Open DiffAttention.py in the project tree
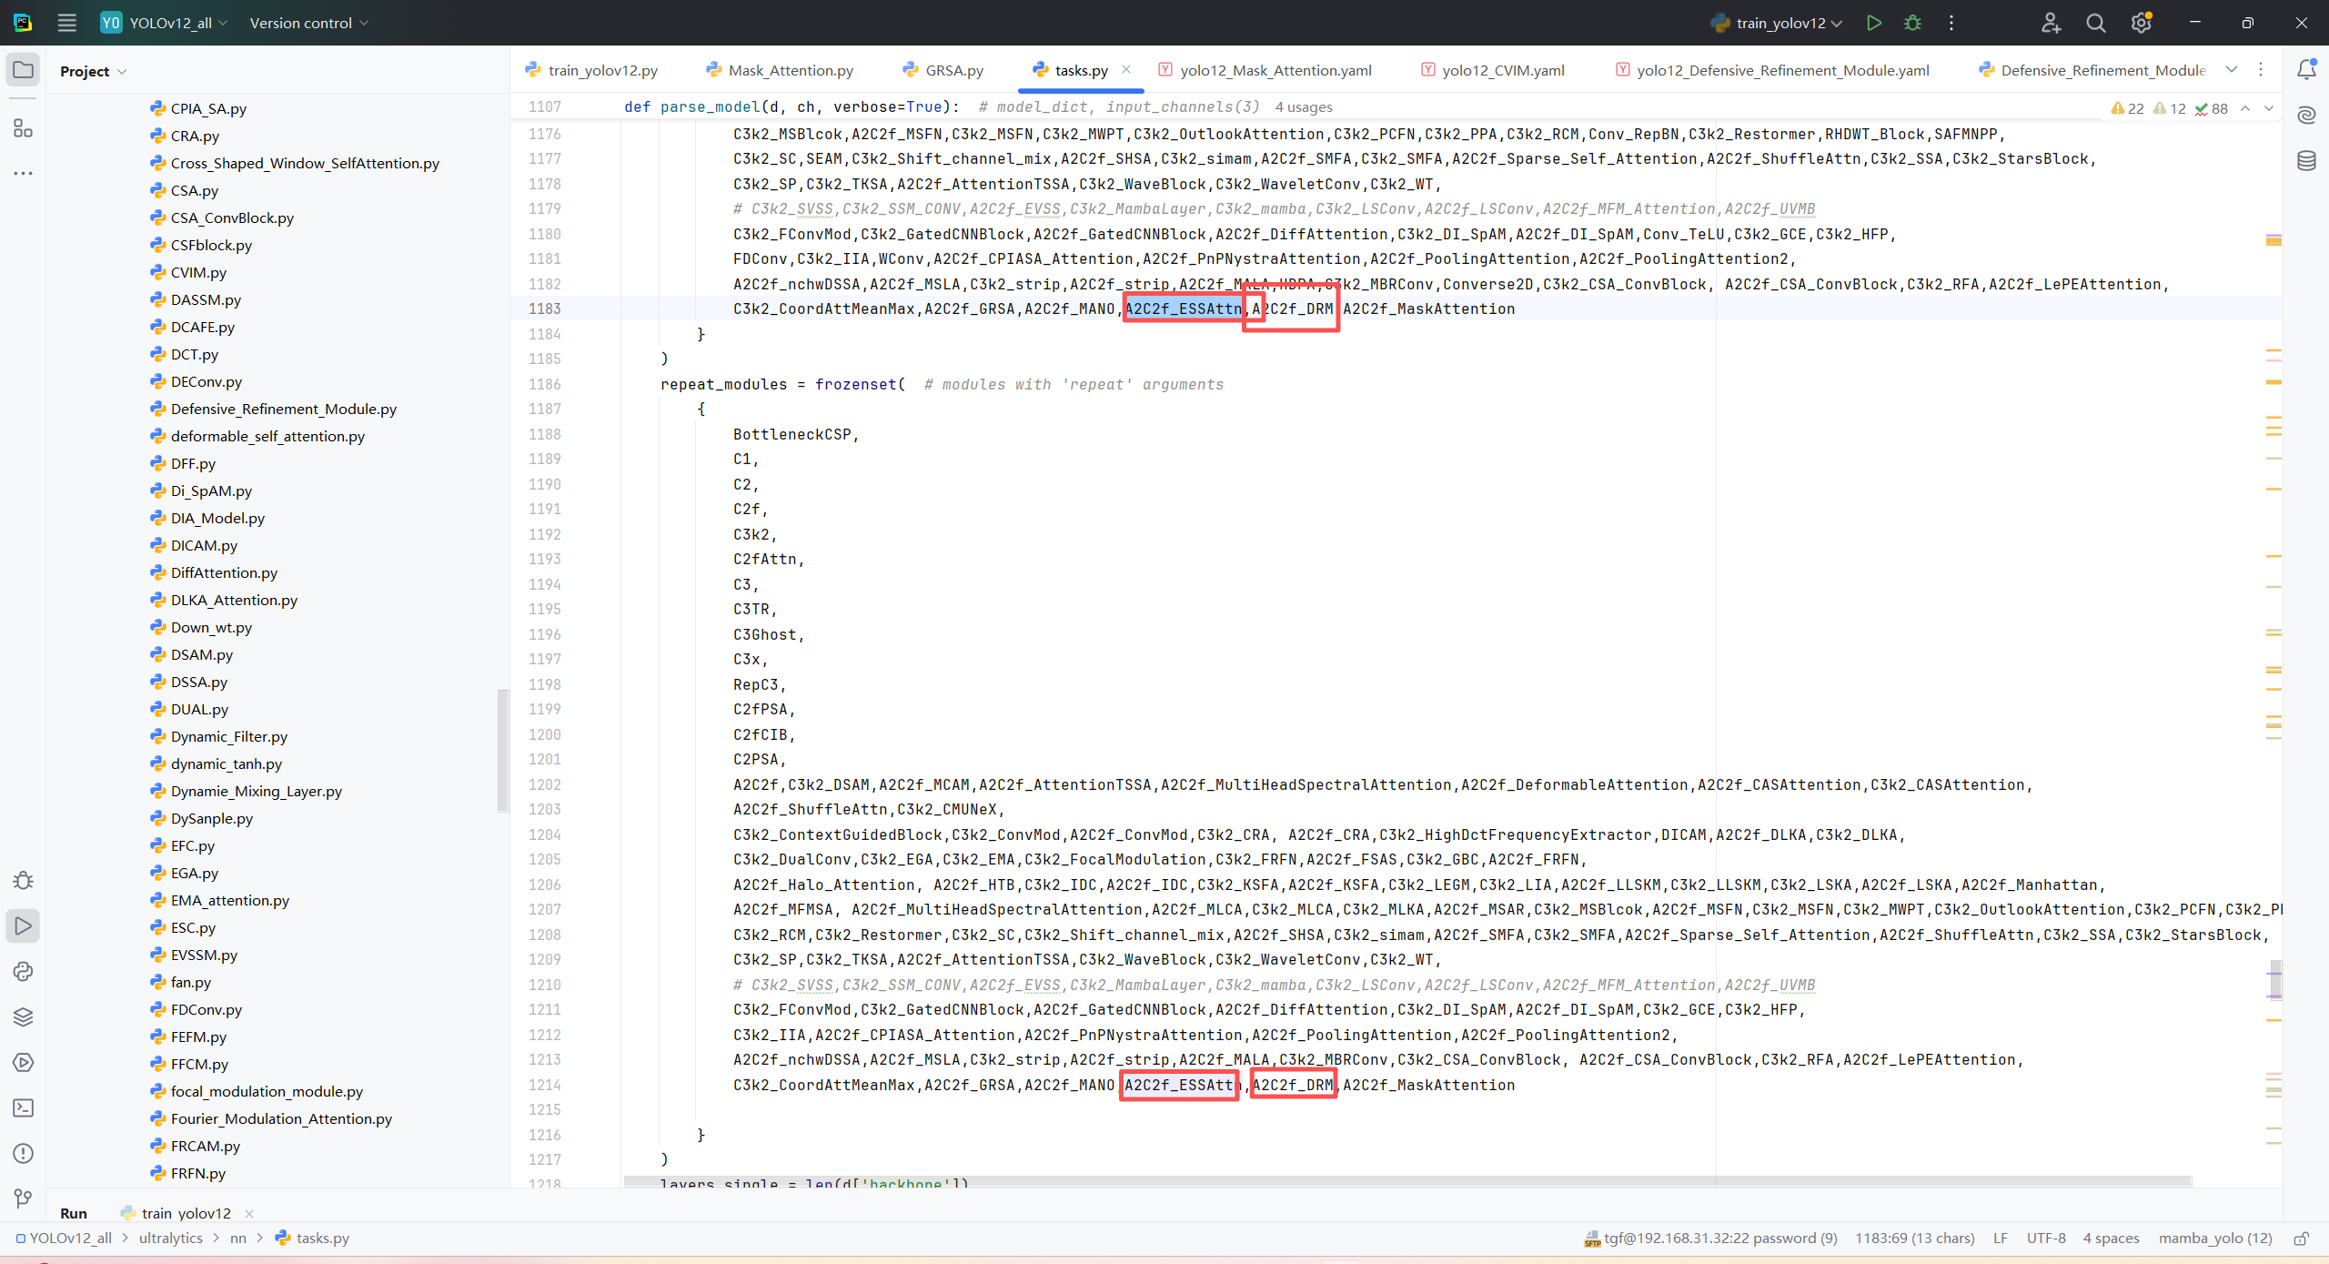The height and width of the screenshot is (1264, 2329). click(x=224, y=572)
